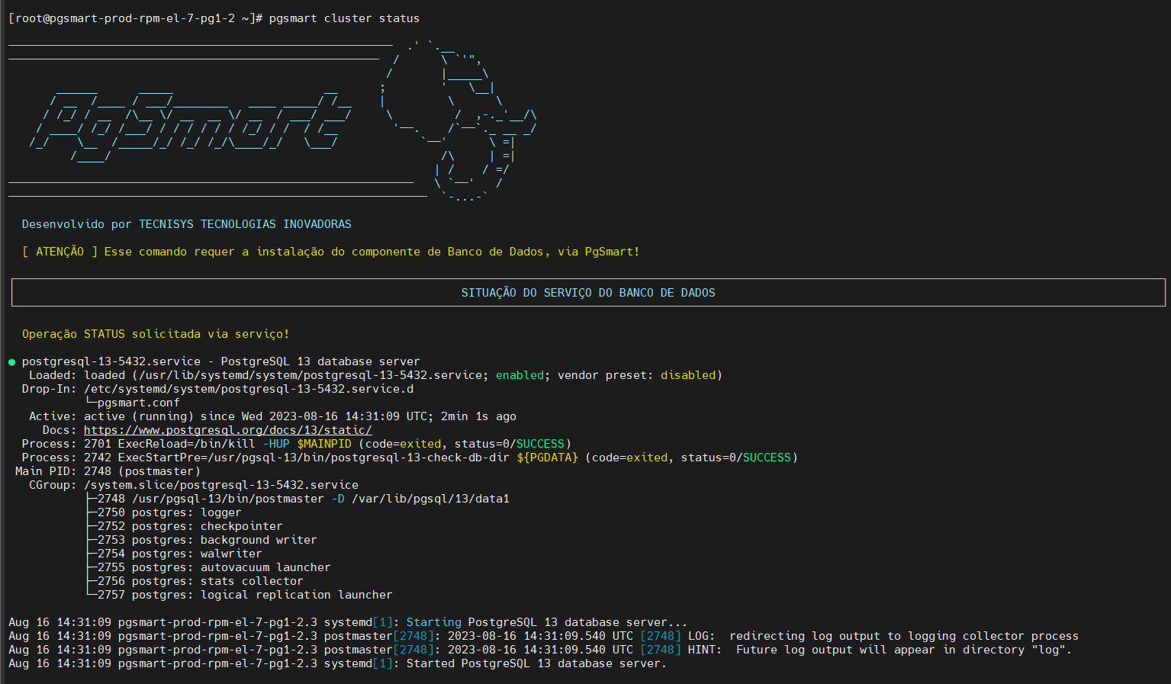
Task: Click the '[ ATENÇÃO ]' warning label
Action: pos(60,252)
